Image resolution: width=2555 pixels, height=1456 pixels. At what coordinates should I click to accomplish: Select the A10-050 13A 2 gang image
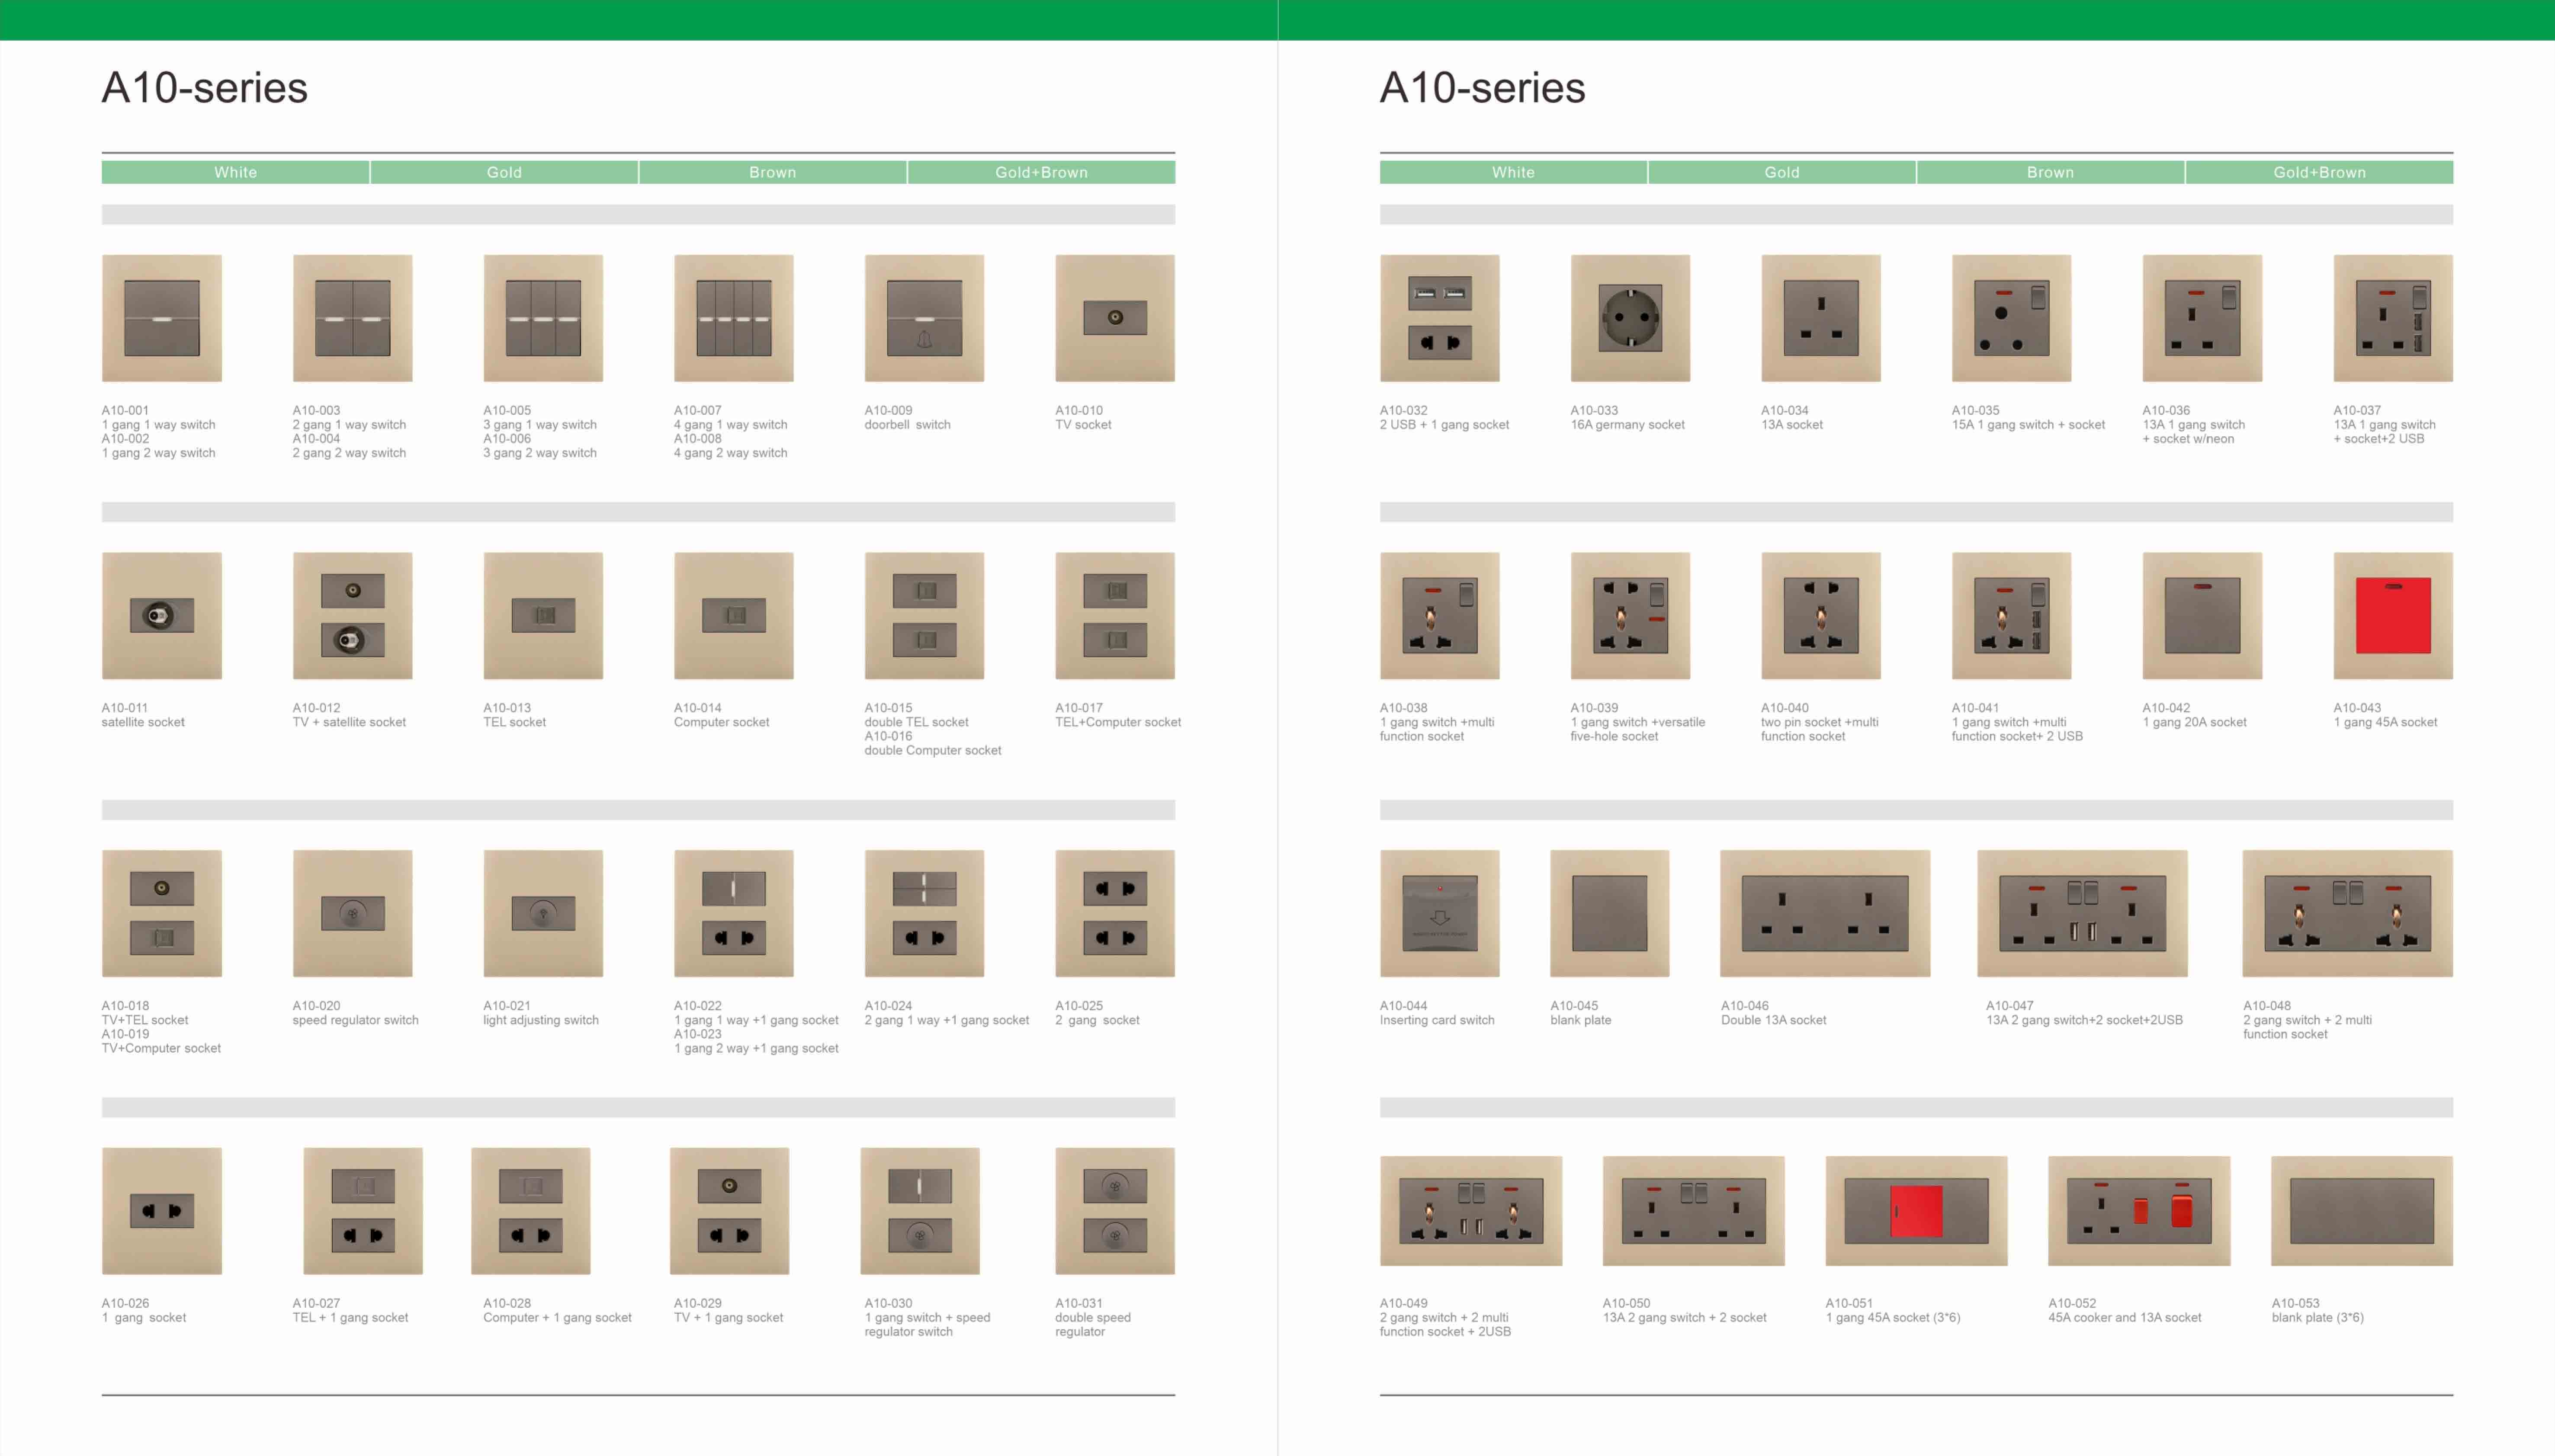[x=1694, y=1211]
